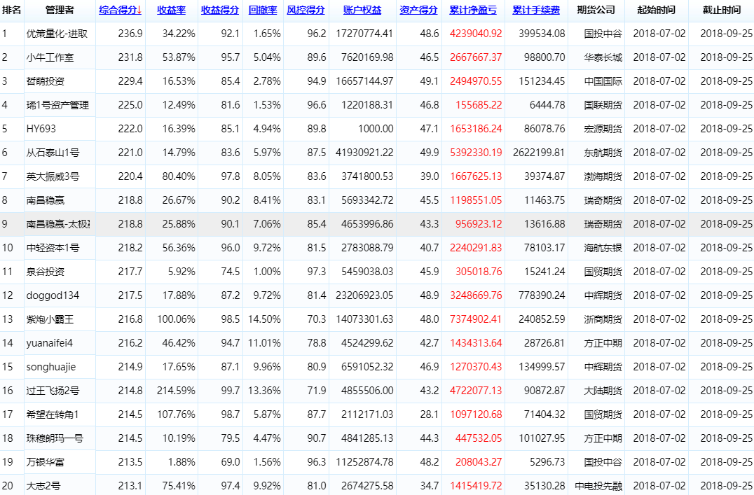Click futures company 中电投先融
Viewport: 754px width, 495px height.
pyautogui.click(x=598, y=486)
